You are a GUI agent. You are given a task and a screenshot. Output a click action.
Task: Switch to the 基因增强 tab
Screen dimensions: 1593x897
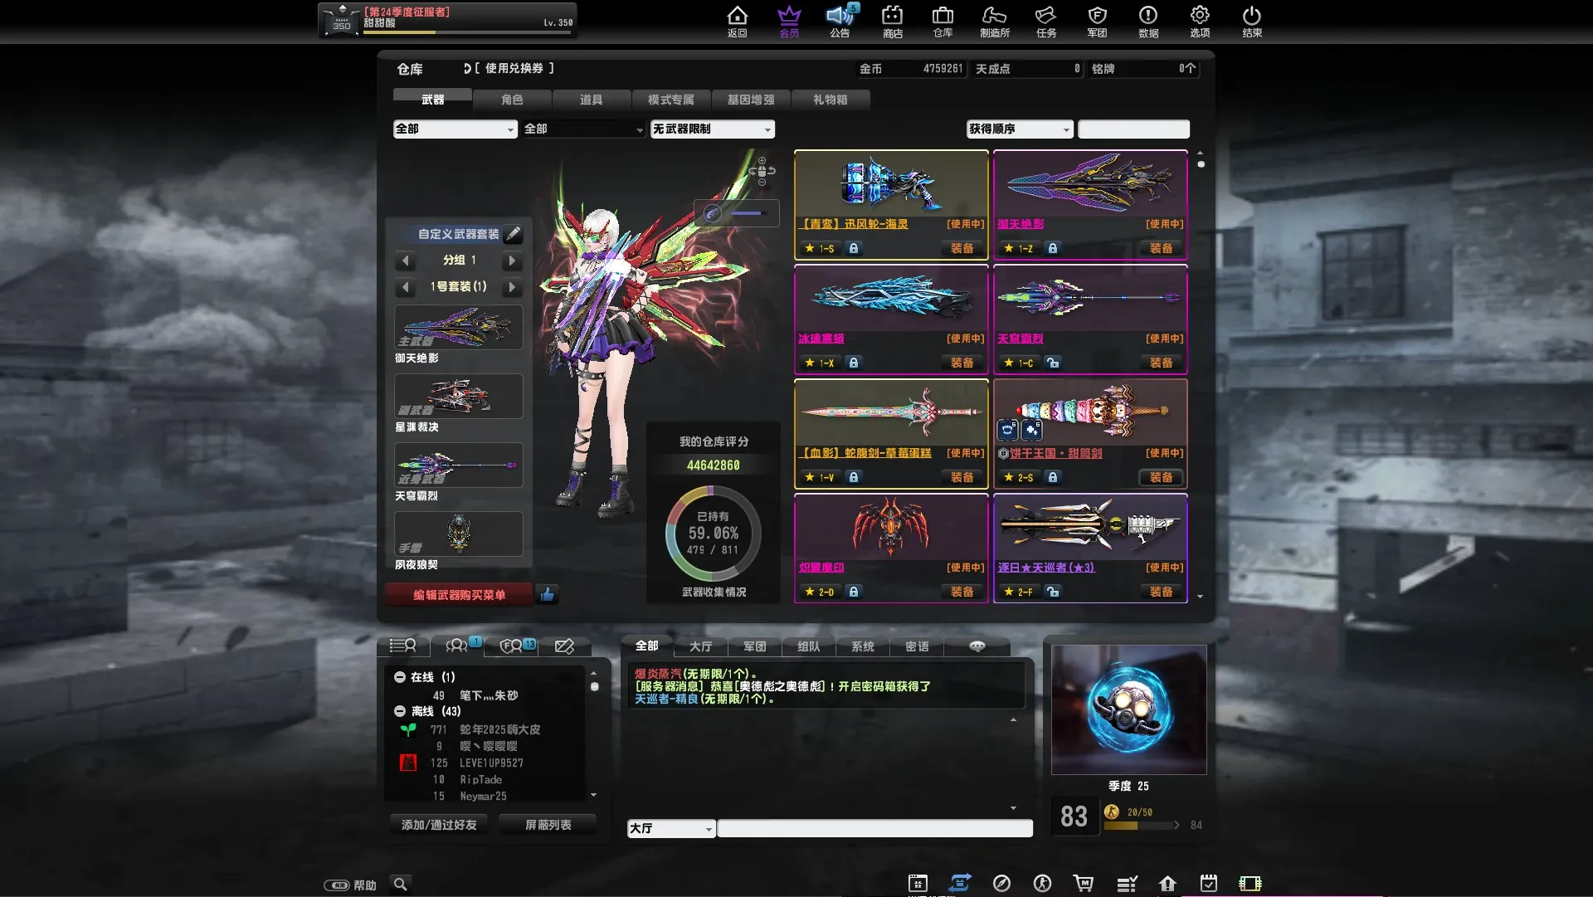tap(750, 100)
